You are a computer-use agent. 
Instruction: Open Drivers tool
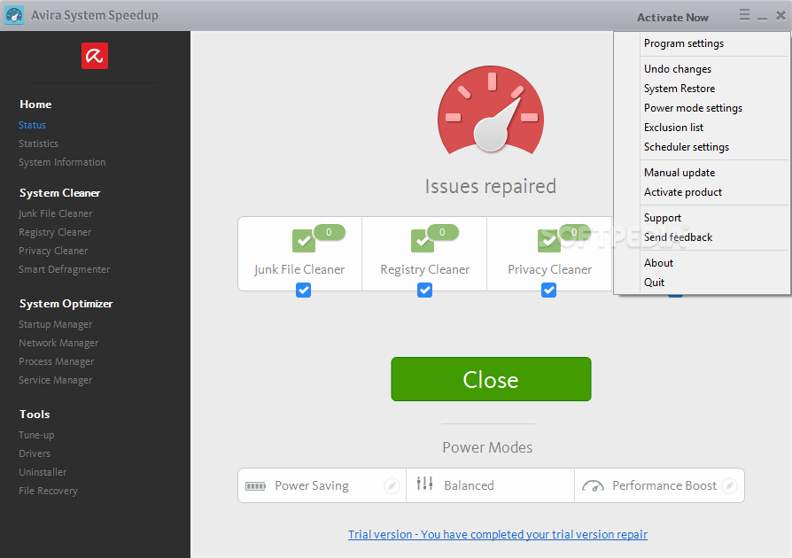(x=35, y=453)
